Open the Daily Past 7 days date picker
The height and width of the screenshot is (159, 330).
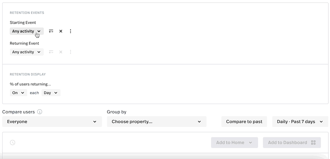click(300, 121)
